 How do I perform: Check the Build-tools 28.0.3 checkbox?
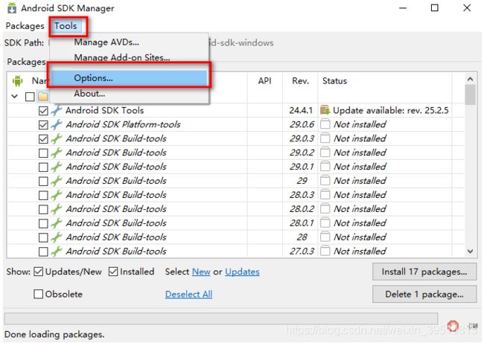[43, 195]
